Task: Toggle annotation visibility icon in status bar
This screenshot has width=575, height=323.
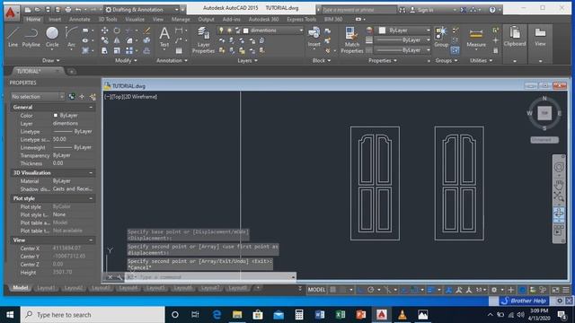Action: click(448, 290)
